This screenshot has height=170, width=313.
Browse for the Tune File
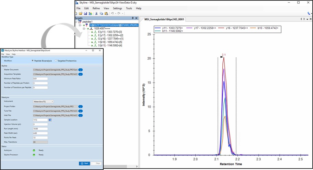coord(80,111)
